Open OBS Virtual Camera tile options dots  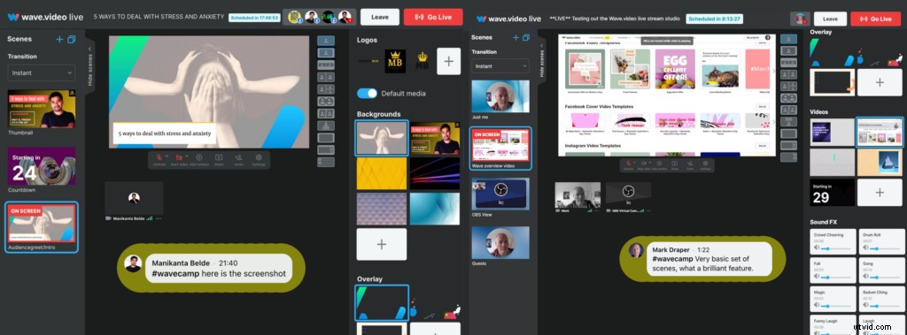[649, 210]
